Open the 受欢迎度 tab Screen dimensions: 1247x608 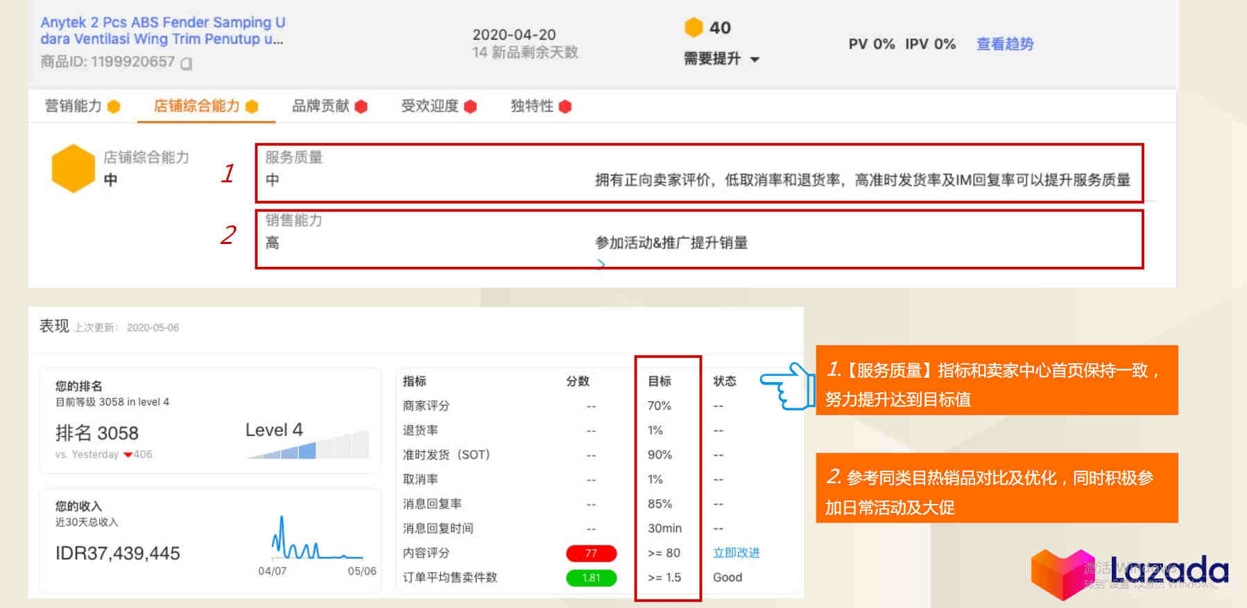tap(438, 106)
